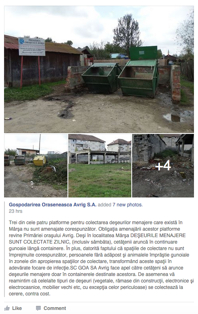Screen dimensions: 198x314
Task: Open the large photo of green dumpsters
Action: tap(99, 69)
